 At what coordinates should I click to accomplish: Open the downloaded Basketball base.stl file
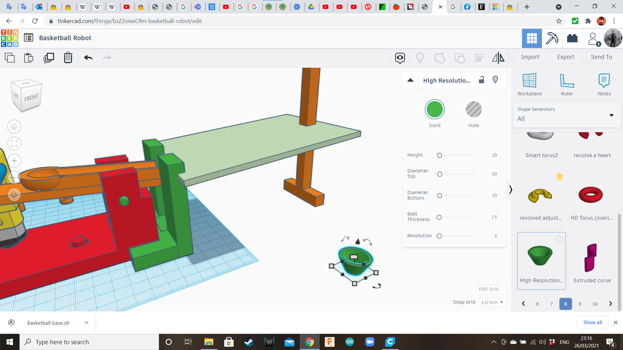tap(48, 322)
